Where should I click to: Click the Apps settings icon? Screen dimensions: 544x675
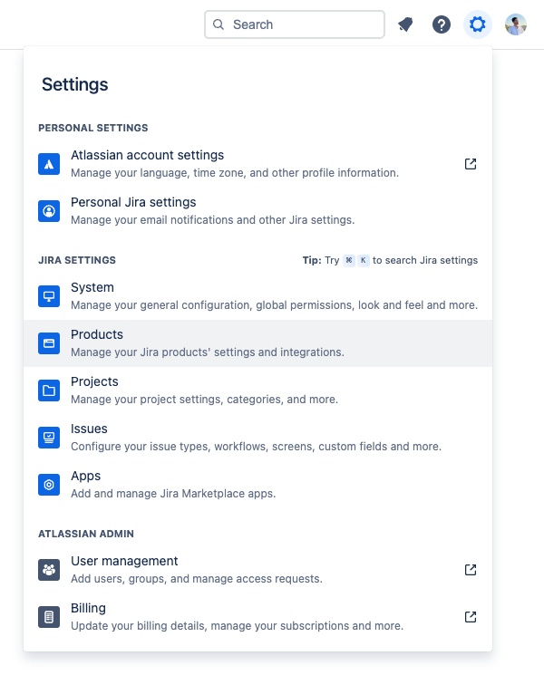49,485
